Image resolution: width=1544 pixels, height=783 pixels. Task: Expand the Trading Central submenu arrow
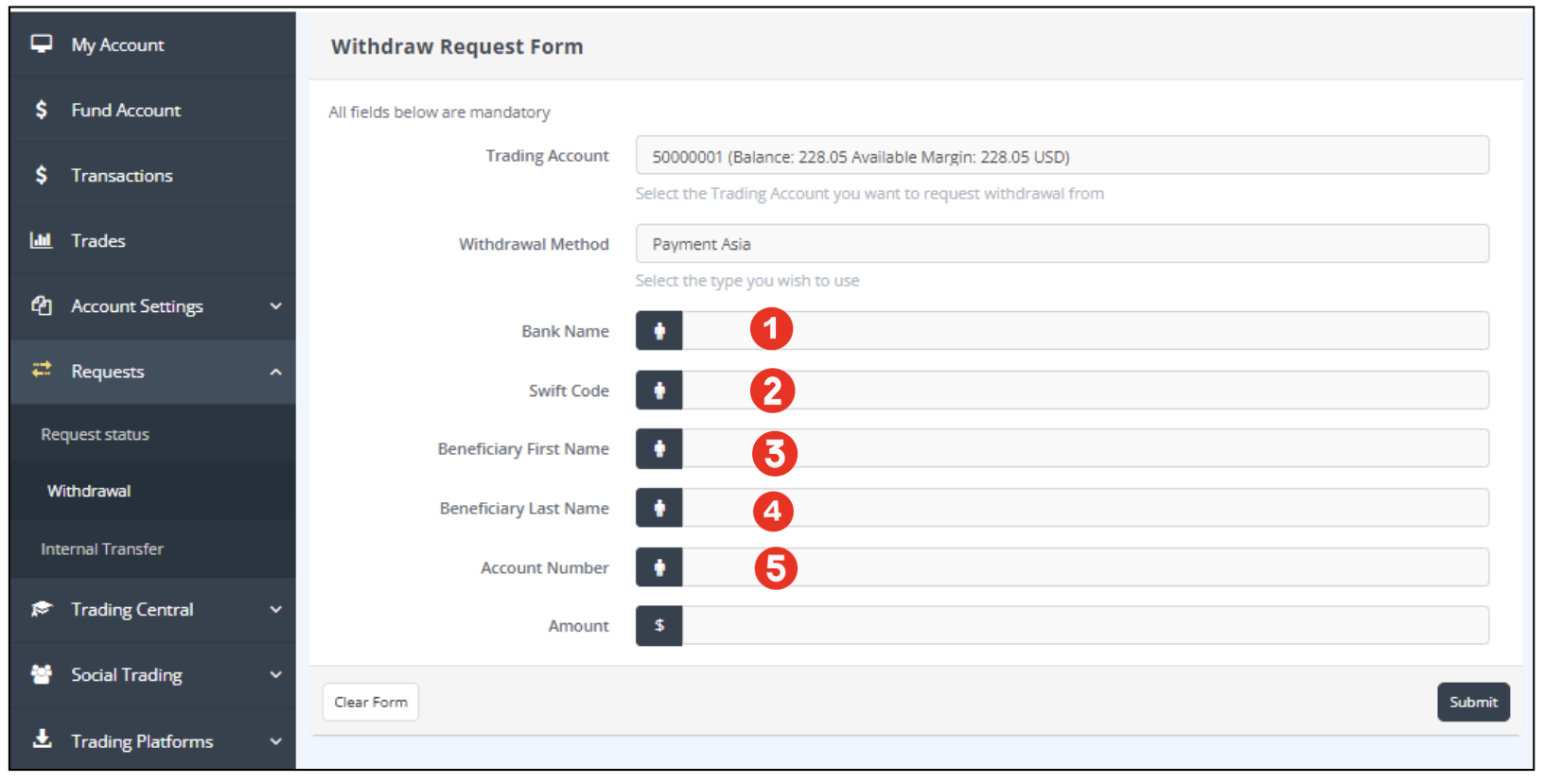pyautogui.click(x=275, y=610)
